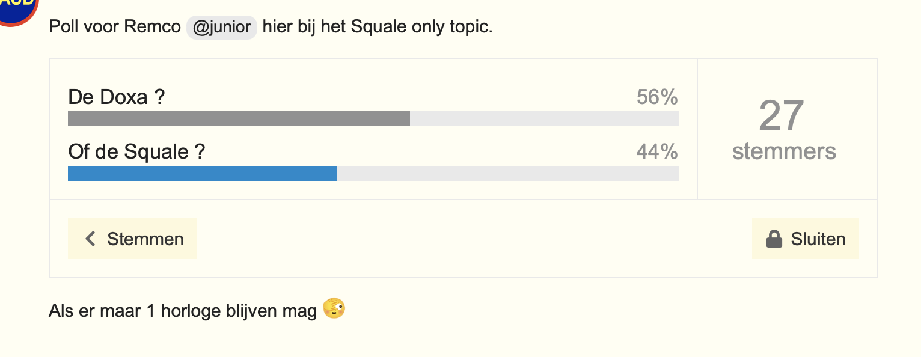Click the peeking-eye emoji after 'mag'
Image resolution: width=921 pixels, height=357 pixels.
pos(334,310)
